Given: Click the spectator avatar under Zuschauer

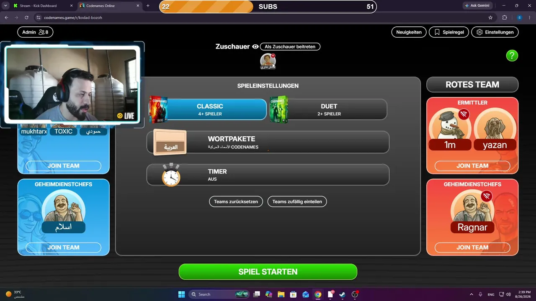Looking at the screenshot, I should click(x=268, y=61).
